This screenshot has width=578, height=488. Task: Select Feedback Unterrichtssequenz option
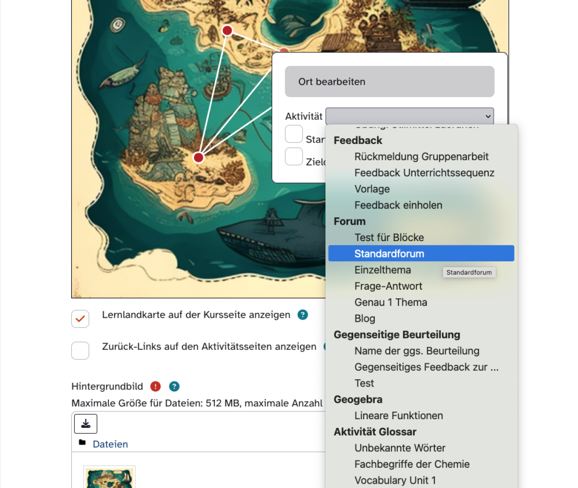click(424, 173)
